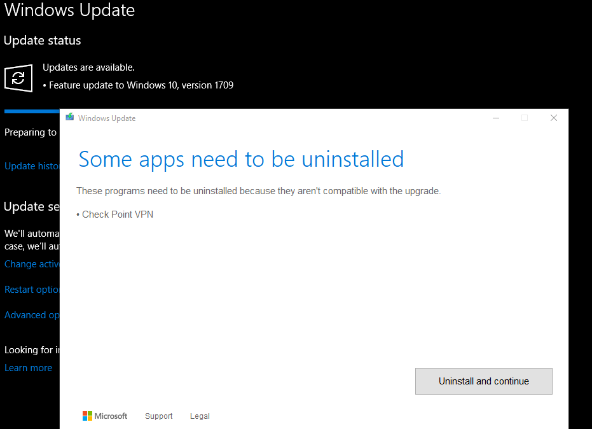Close the Windows Update dialog
This screenshot has width=592, height=429.
tap(553, 118)
